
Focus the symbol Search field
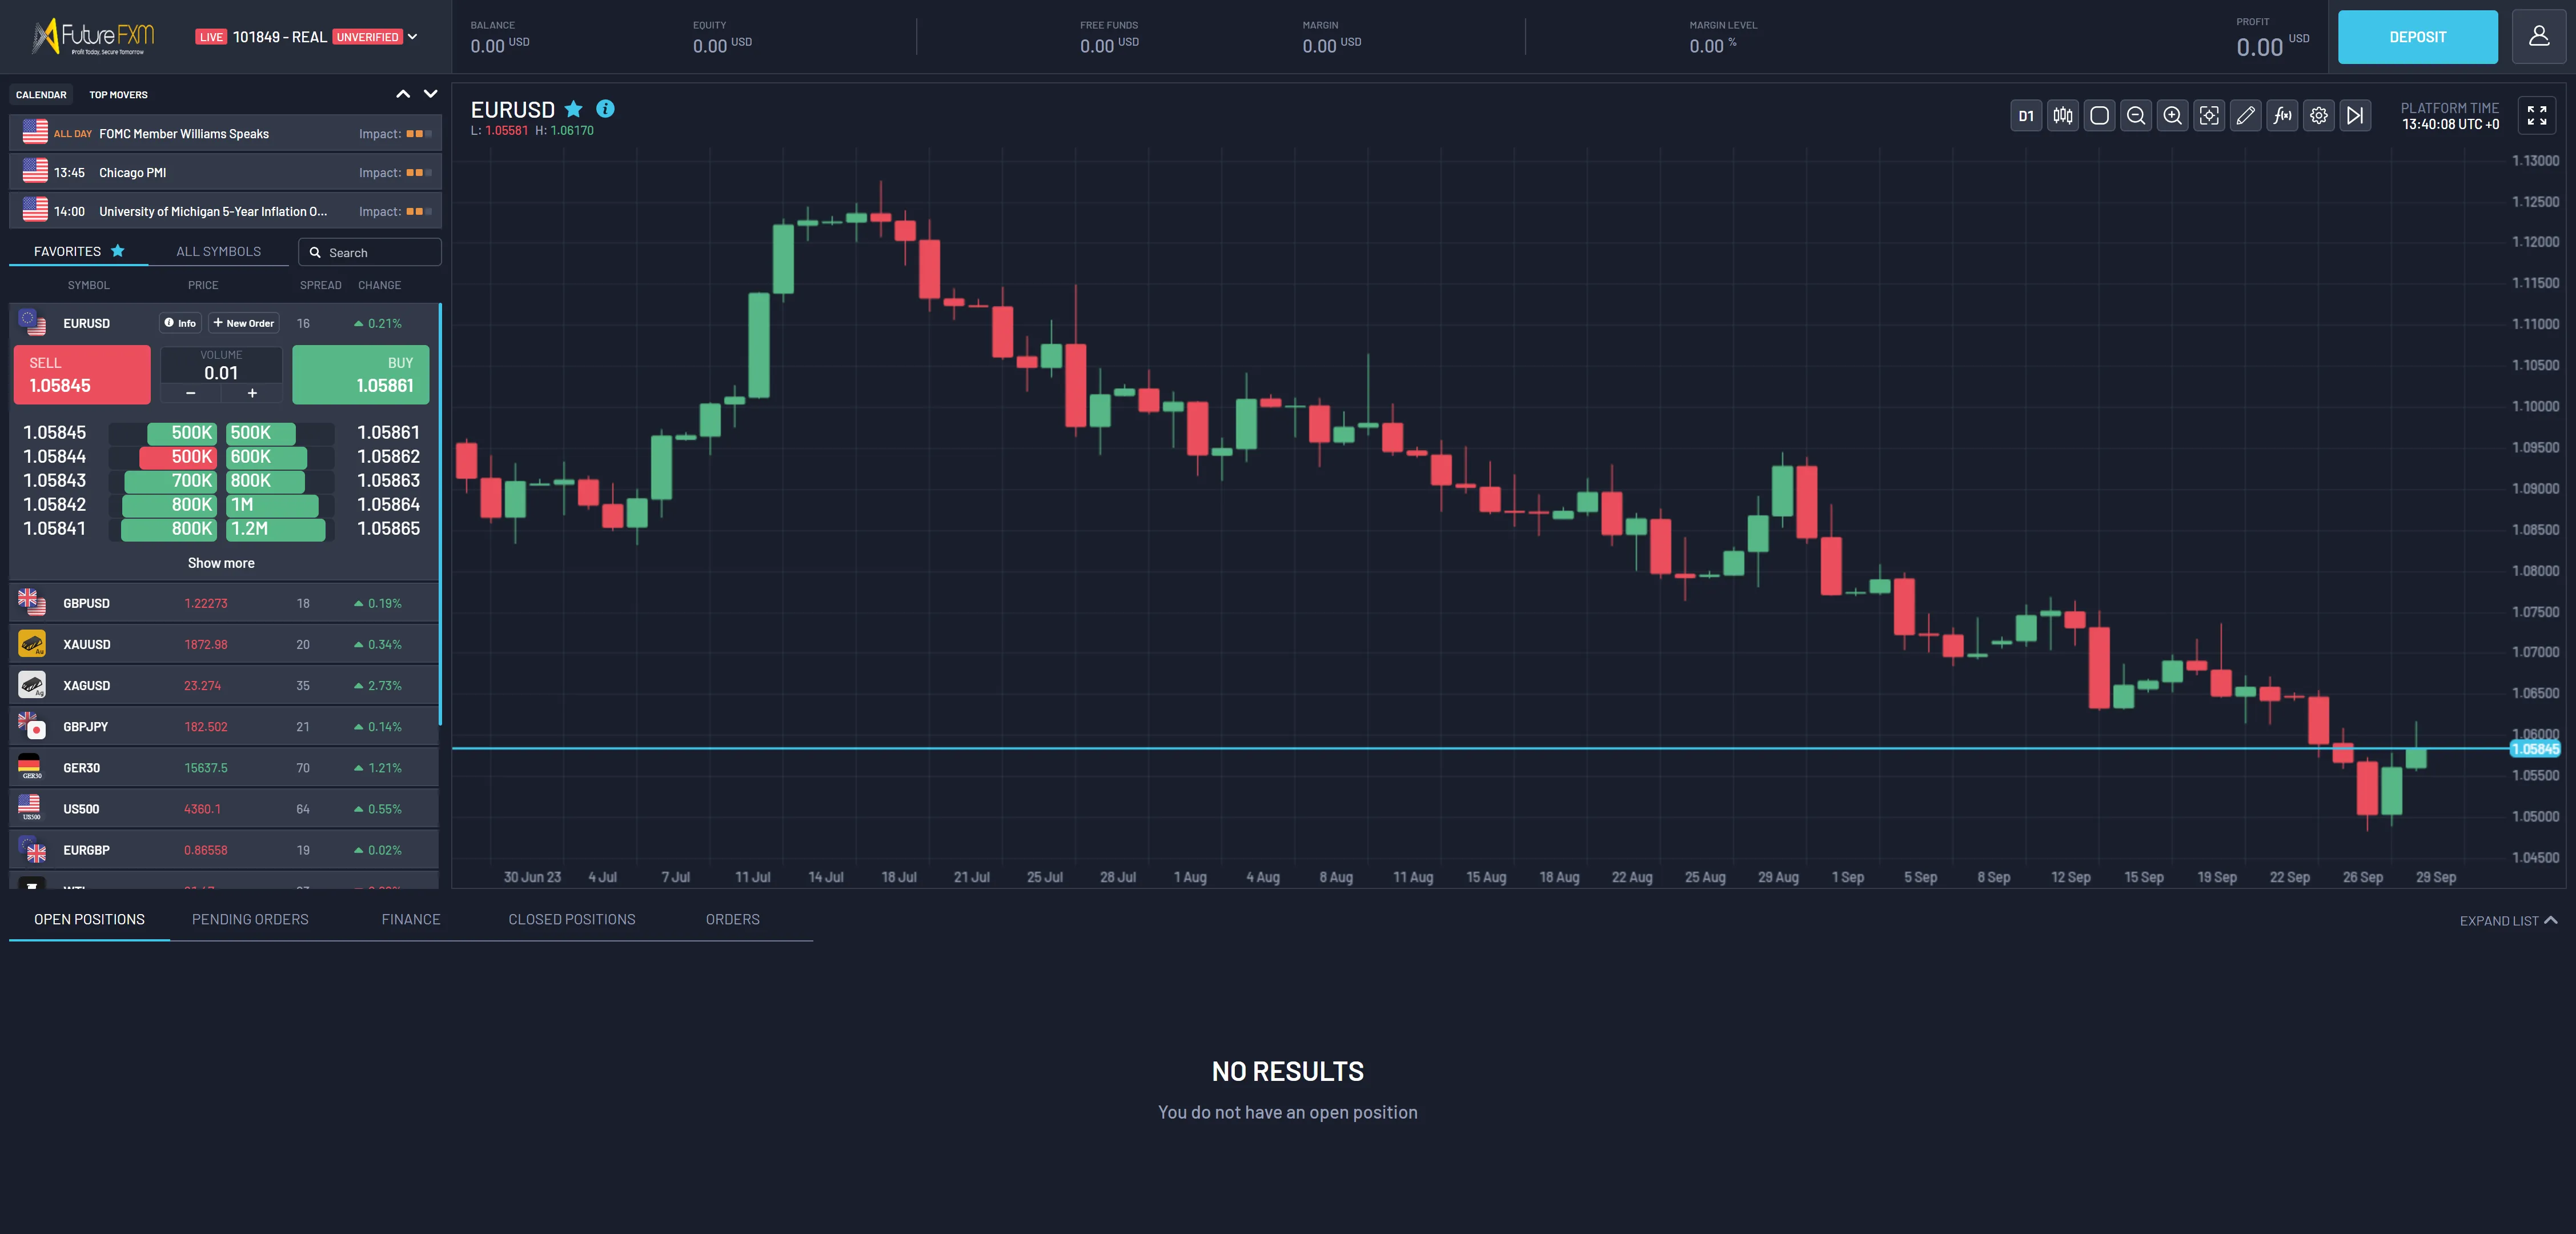point(370,252)
